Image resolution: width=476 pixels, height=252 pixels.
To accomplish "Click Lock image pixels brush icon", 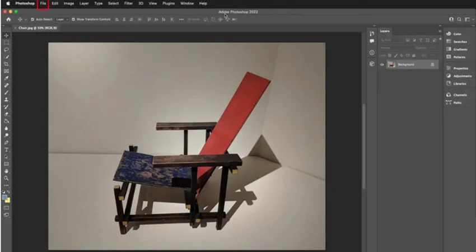I will click(x=395, y=55).
